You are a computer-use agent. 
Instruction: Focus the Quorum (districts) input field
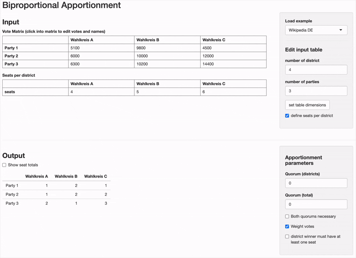click(x=316, y=183)
